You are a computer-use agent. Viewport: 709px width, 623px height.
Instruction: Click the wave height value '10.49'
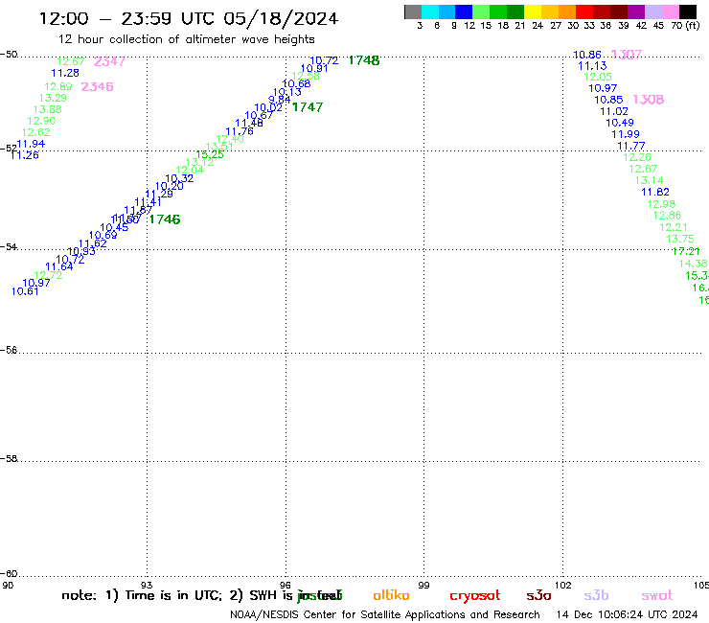pyautogui.click(x=620, y=123)
